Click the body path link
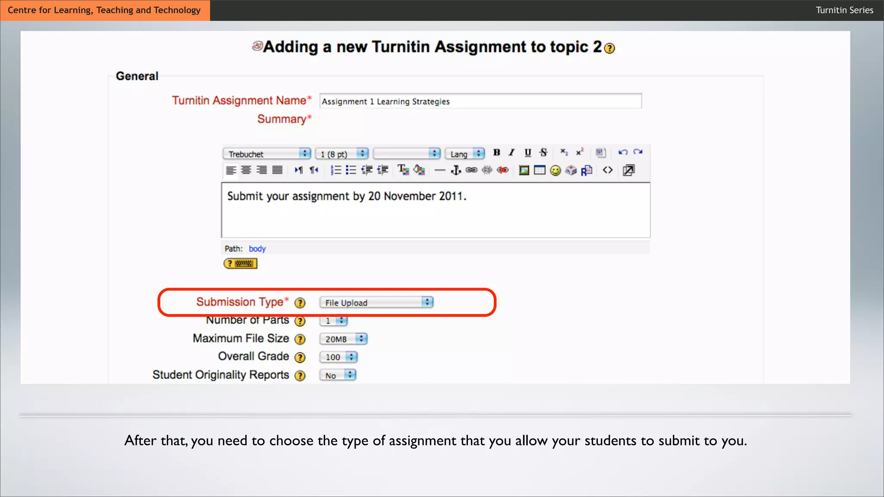 pyautogui.click(x=257, y=249)
